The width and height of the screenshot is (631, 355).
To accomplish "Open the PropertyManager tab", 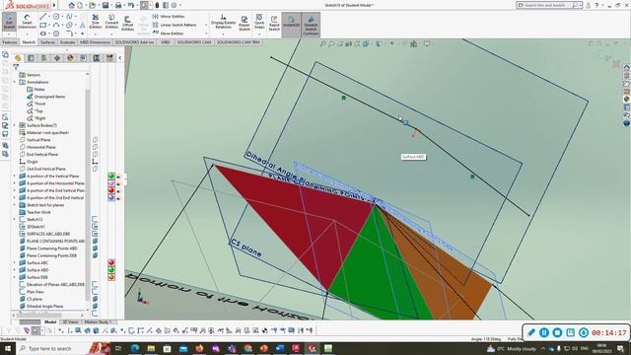I will click(31, 58).
